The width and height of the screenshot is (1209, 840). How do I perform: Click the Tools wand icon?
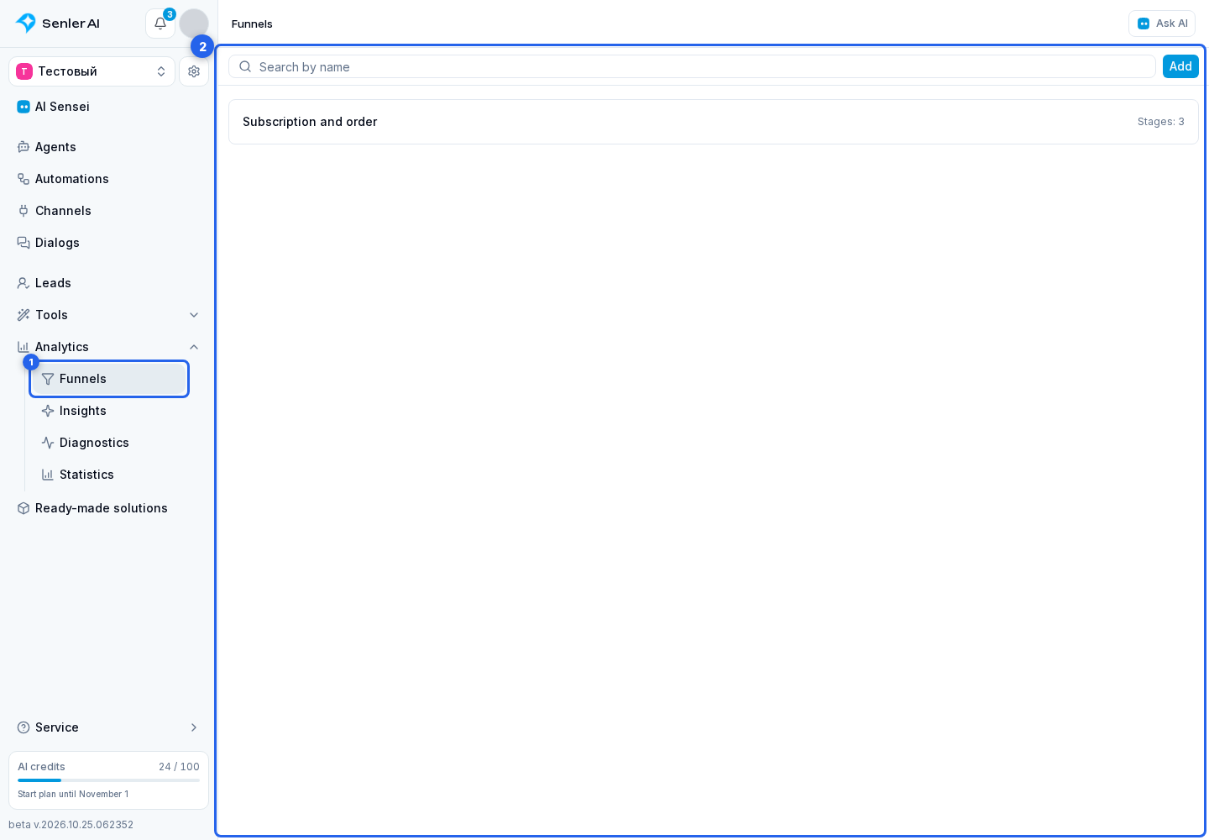point(24,315)
